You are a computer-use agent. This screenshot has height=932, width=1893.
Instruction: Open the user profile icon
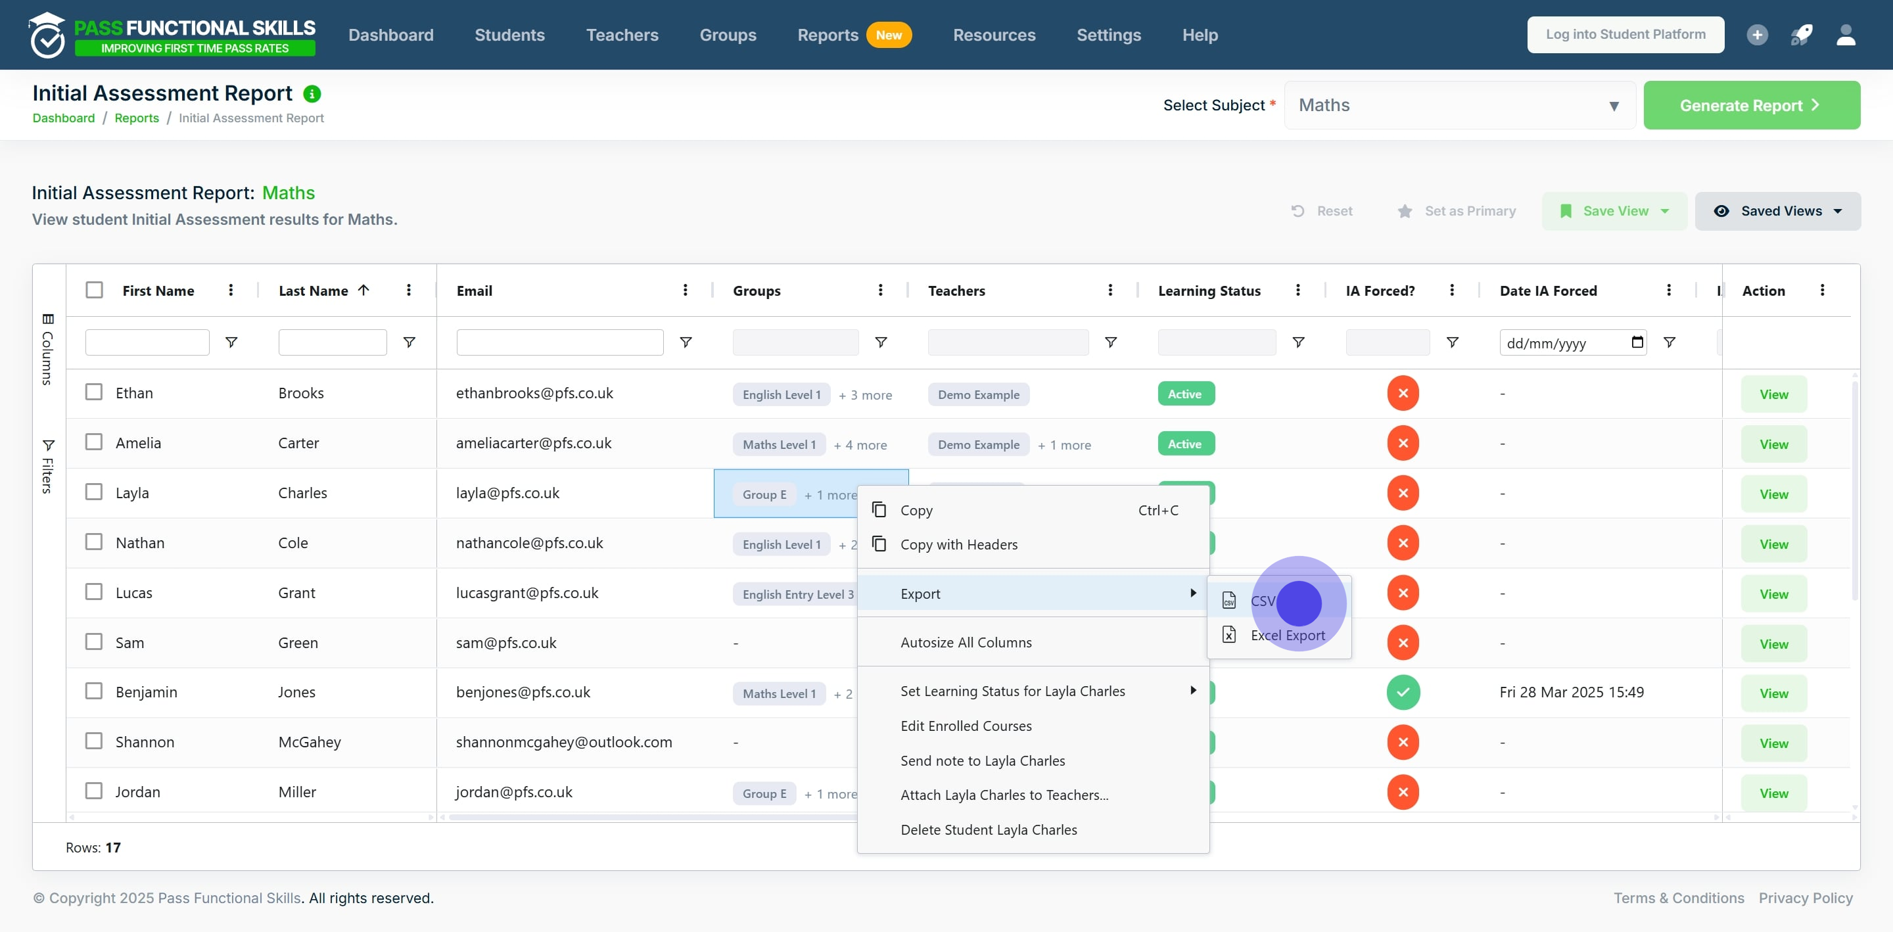coord(1846,35)
